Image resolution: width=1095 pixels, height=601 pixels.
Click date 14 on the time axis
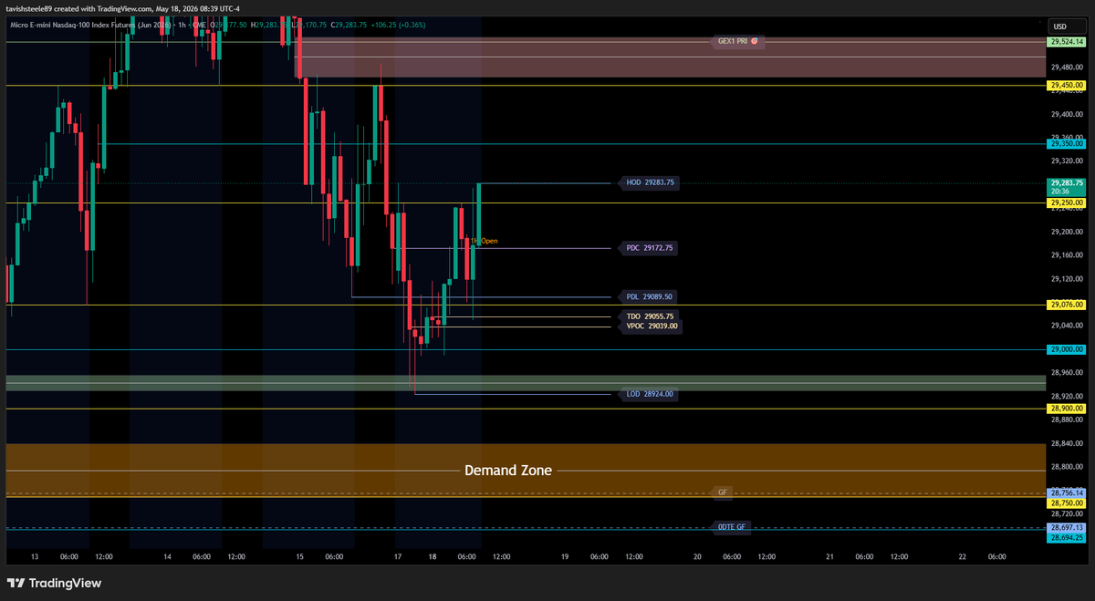[x=167, y=556]
